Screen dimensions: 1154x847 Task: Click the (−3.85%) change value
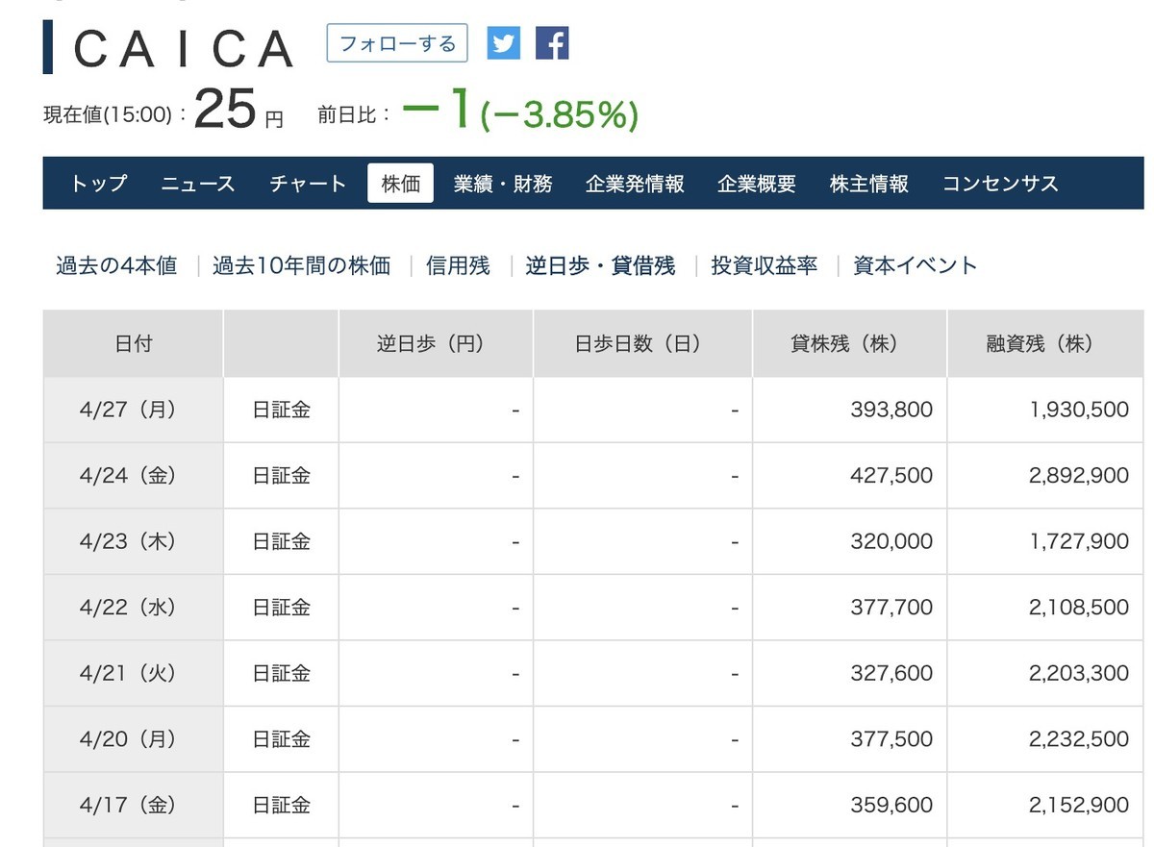pyautogui.click(x=561, y=115)
